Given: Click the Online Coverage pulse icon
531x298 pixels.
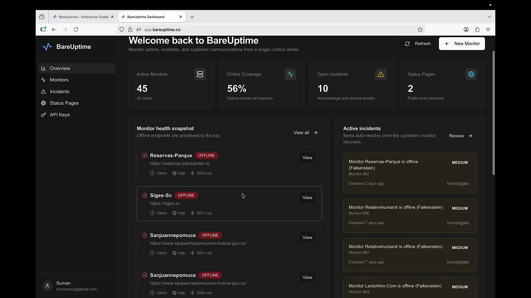Looking at the screenshot, I should click(x=290, y=74).
